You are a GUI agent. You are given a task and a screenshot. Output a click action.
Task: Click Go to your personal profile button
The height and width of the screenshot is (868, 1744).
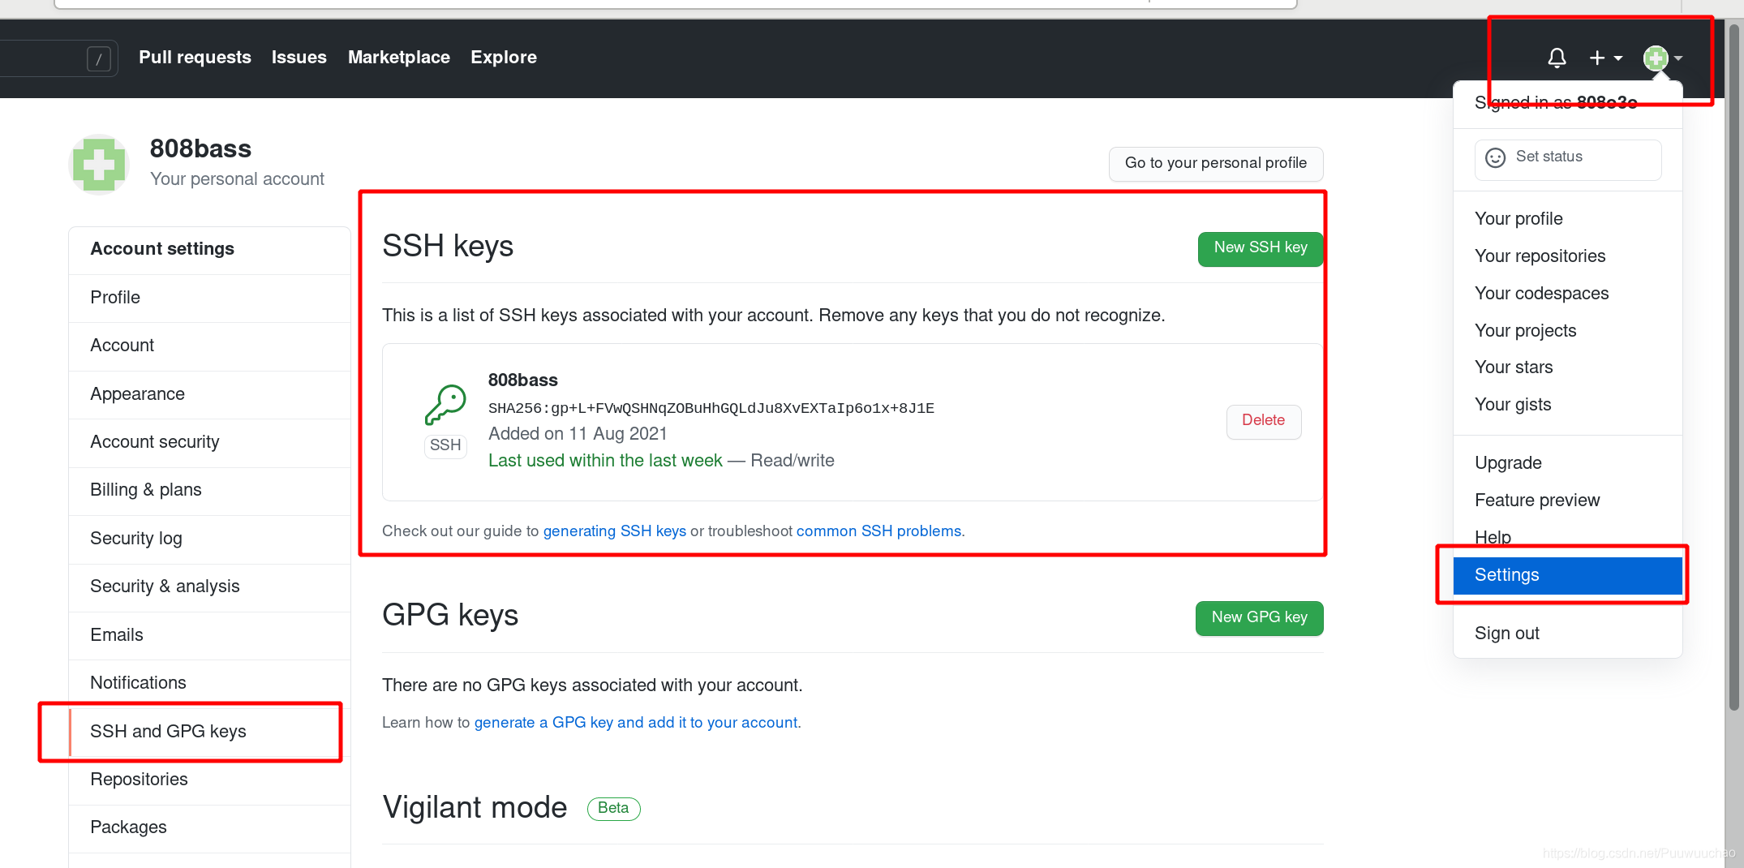pos(1216,163)
